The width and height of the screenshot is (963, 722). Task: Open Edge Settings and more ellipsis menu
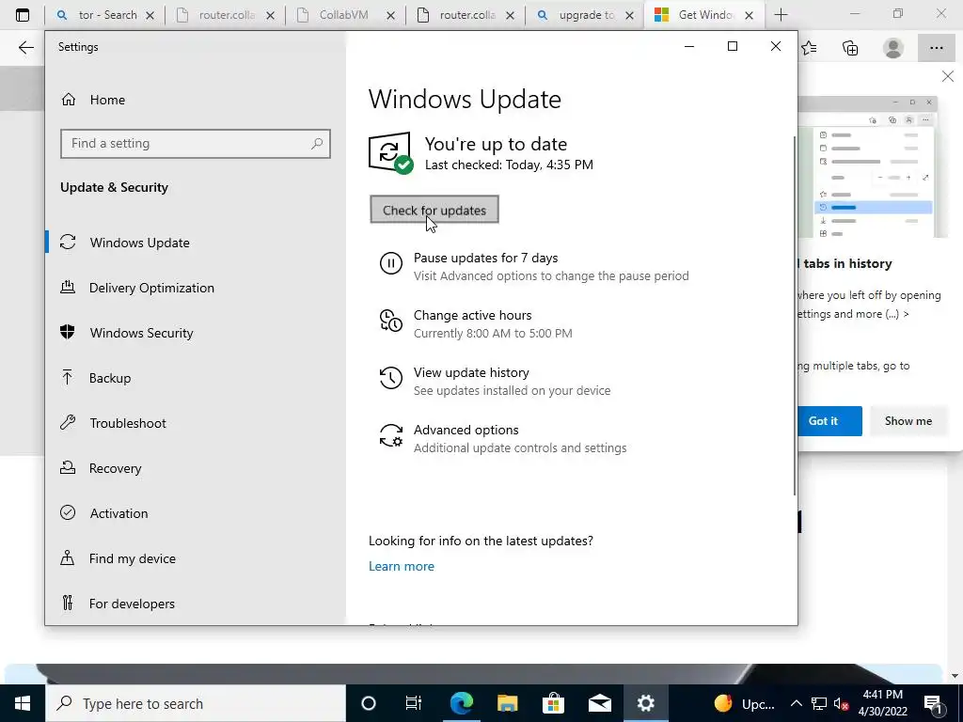936,48
